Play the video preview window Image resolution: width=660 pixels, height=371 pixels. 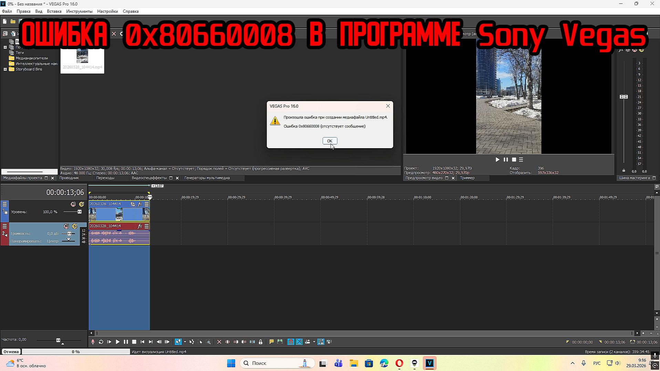click(x=497, y=160)
